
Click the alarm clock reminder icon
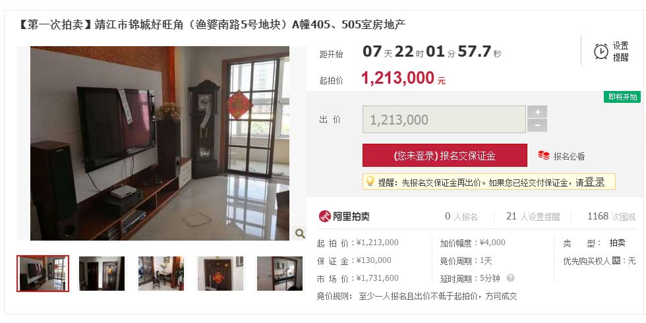click(x=601, y=51)
